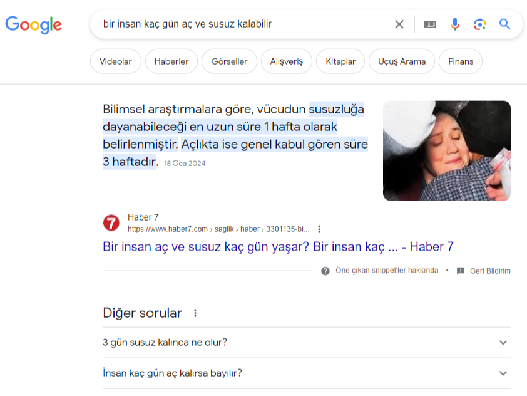
Task: Click the question mark snippet info icon
Action: coord(325,271)
